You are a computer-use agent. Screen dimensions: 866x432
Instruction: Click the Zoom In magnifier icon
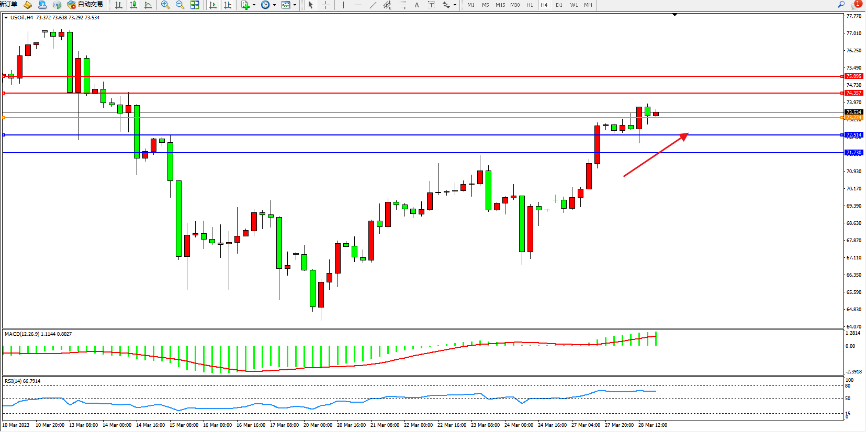pyautogui.click(x=165, y=5)
